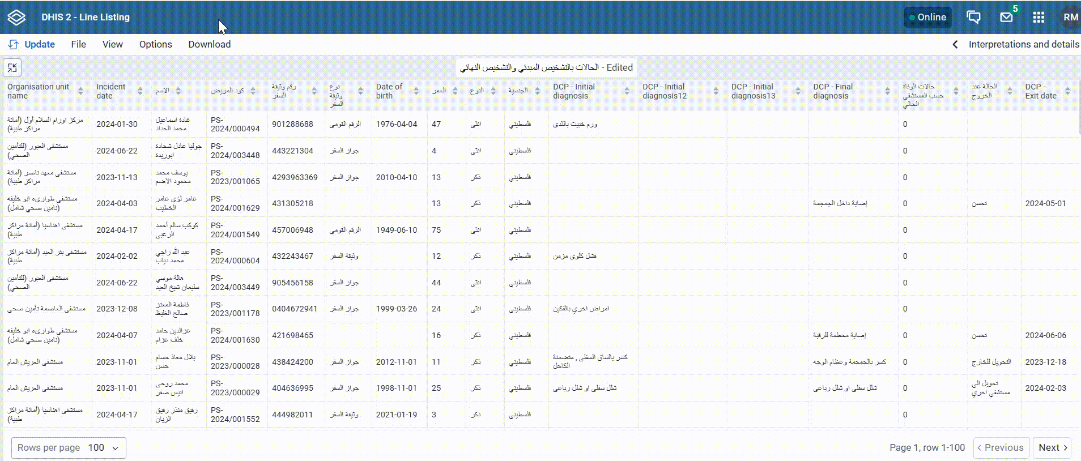Sort by DCP - Final diagnosis arrows

pyautogui.click(x=887, y=91)
